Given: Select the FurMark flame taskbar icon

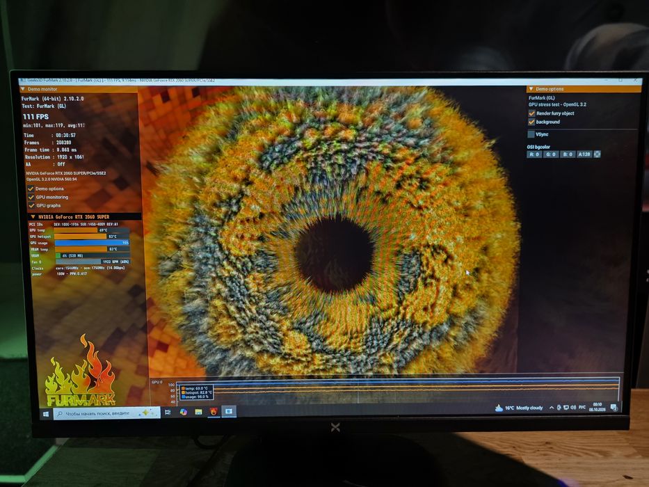Looking at the screenshot, I should tap(214, 412).
